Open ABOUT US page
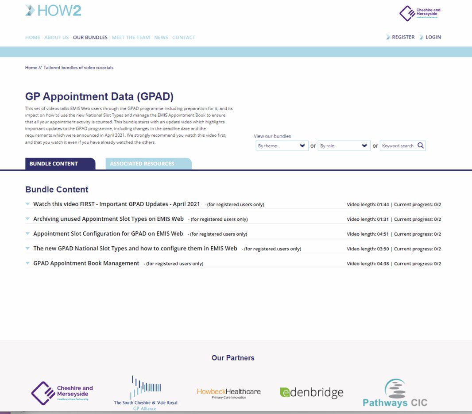The image size is (472, 414). [x=57, y=37]
